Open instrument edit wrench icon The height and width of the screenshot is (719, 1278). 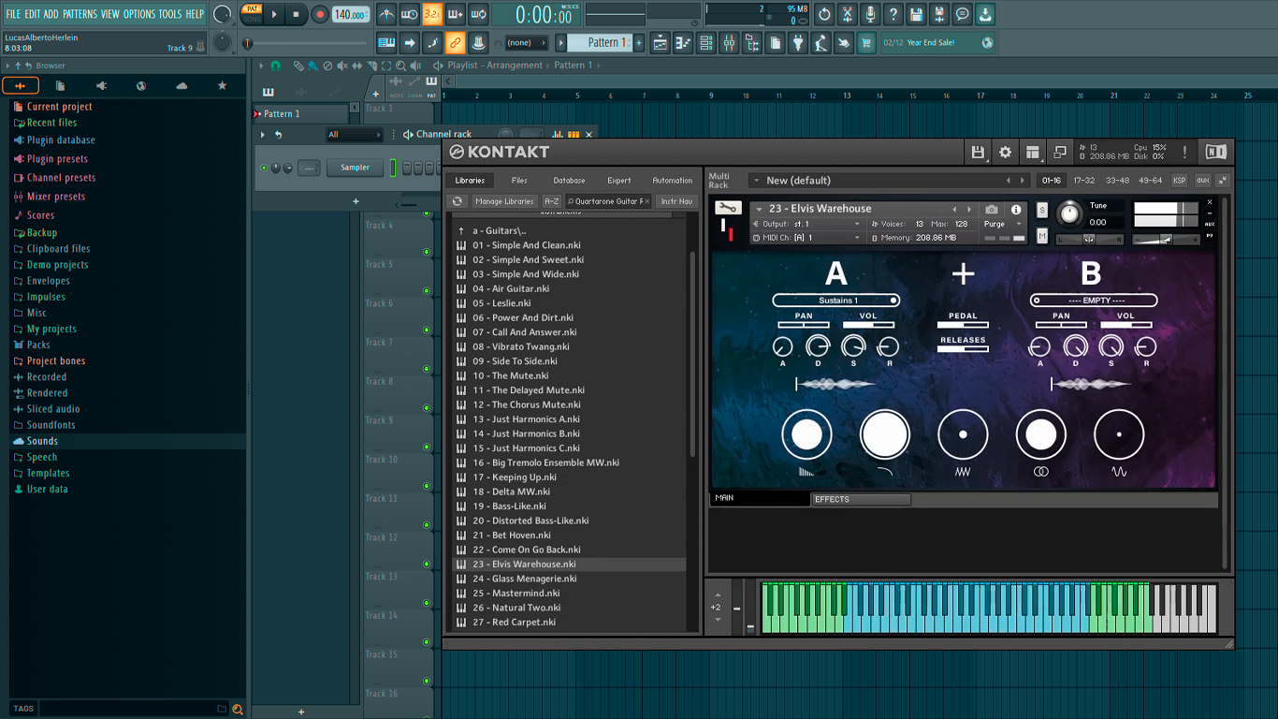click(727, 208)
